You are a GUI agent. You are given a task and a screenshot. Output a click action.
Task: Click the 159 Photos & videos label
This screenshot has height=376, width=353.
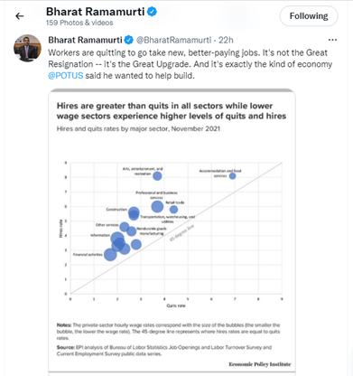coord(79,23)
